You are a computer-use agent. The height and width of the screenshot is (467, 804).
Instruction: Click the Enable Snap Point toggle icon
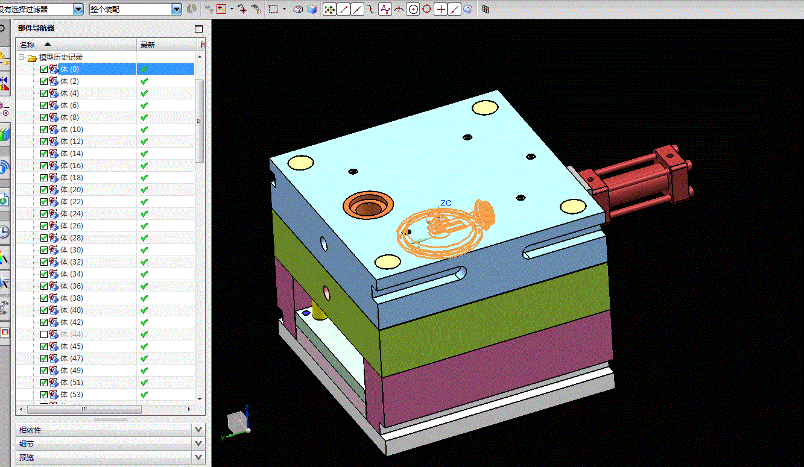329,9
